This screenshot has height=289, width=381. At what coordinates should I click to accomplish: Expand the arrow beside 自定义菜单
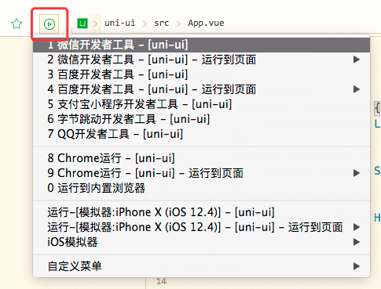(356, 266)
